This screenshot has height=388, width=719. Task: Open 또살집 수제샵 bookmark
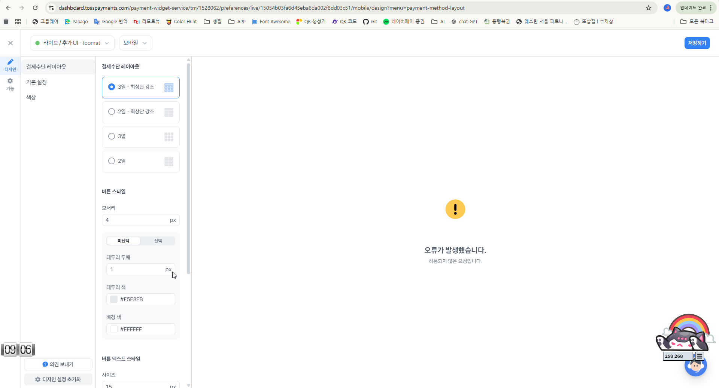tap(594, 22)
